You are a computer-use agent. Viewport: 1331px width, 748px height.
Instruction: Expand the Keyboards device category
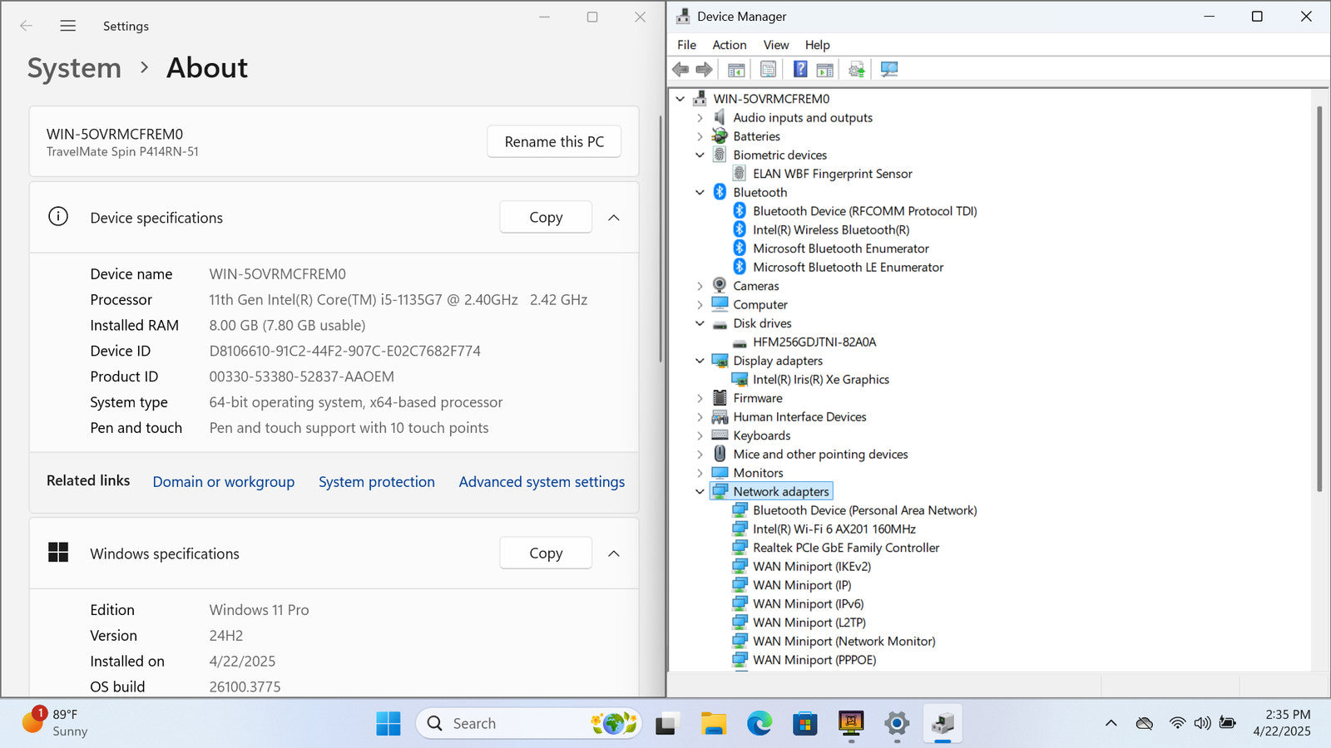pyautogui.click(x=700, y=436)
